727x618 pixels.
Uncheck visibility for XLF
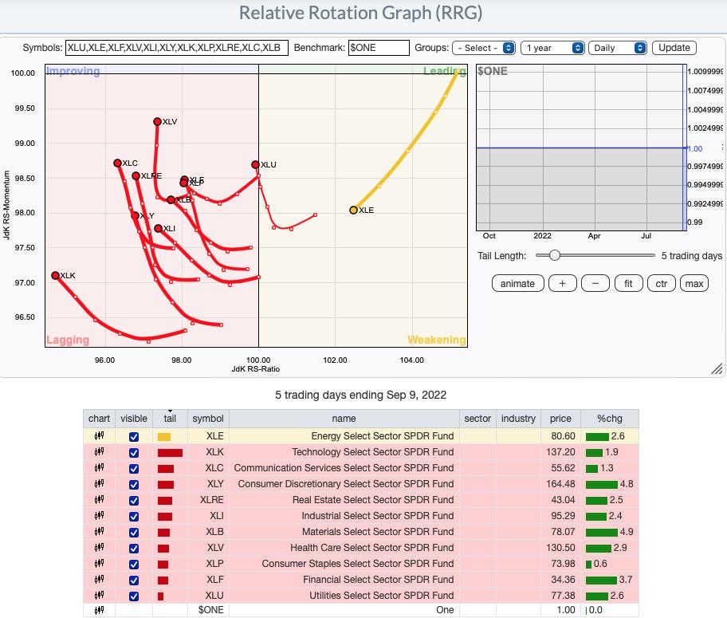[134, 580]
